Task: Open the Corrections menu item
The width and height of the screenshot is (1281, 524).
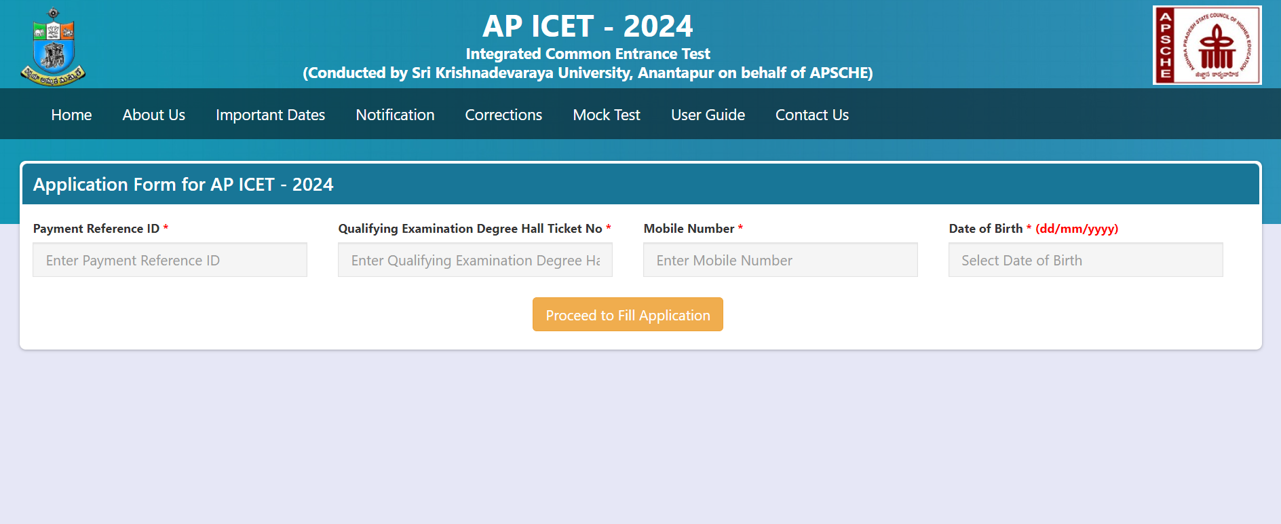Action: [503, 115]
